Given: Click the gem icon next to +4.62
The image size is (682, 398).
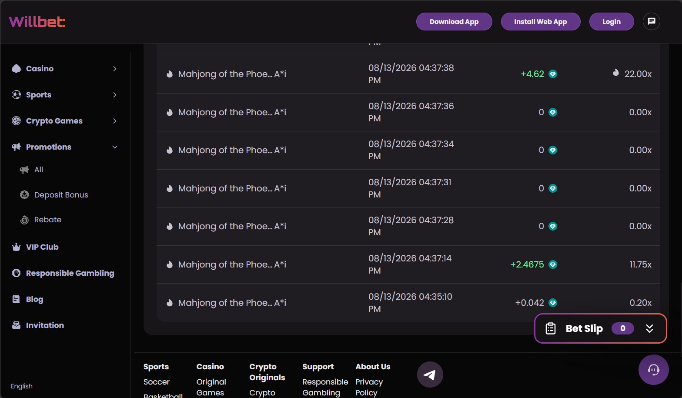Looking at the screenshot, I should (x=553, y=74).
